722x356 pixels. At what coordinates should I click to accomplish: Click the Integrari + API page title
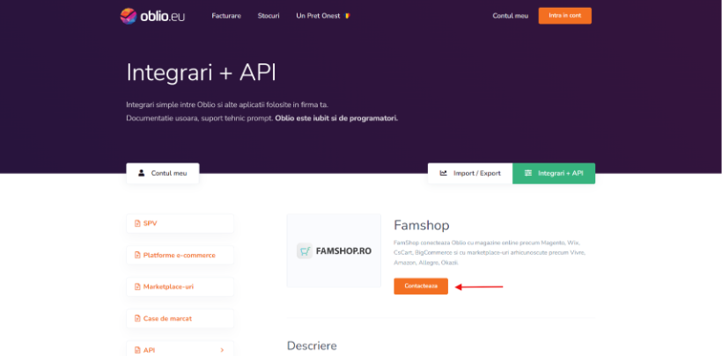202,73
